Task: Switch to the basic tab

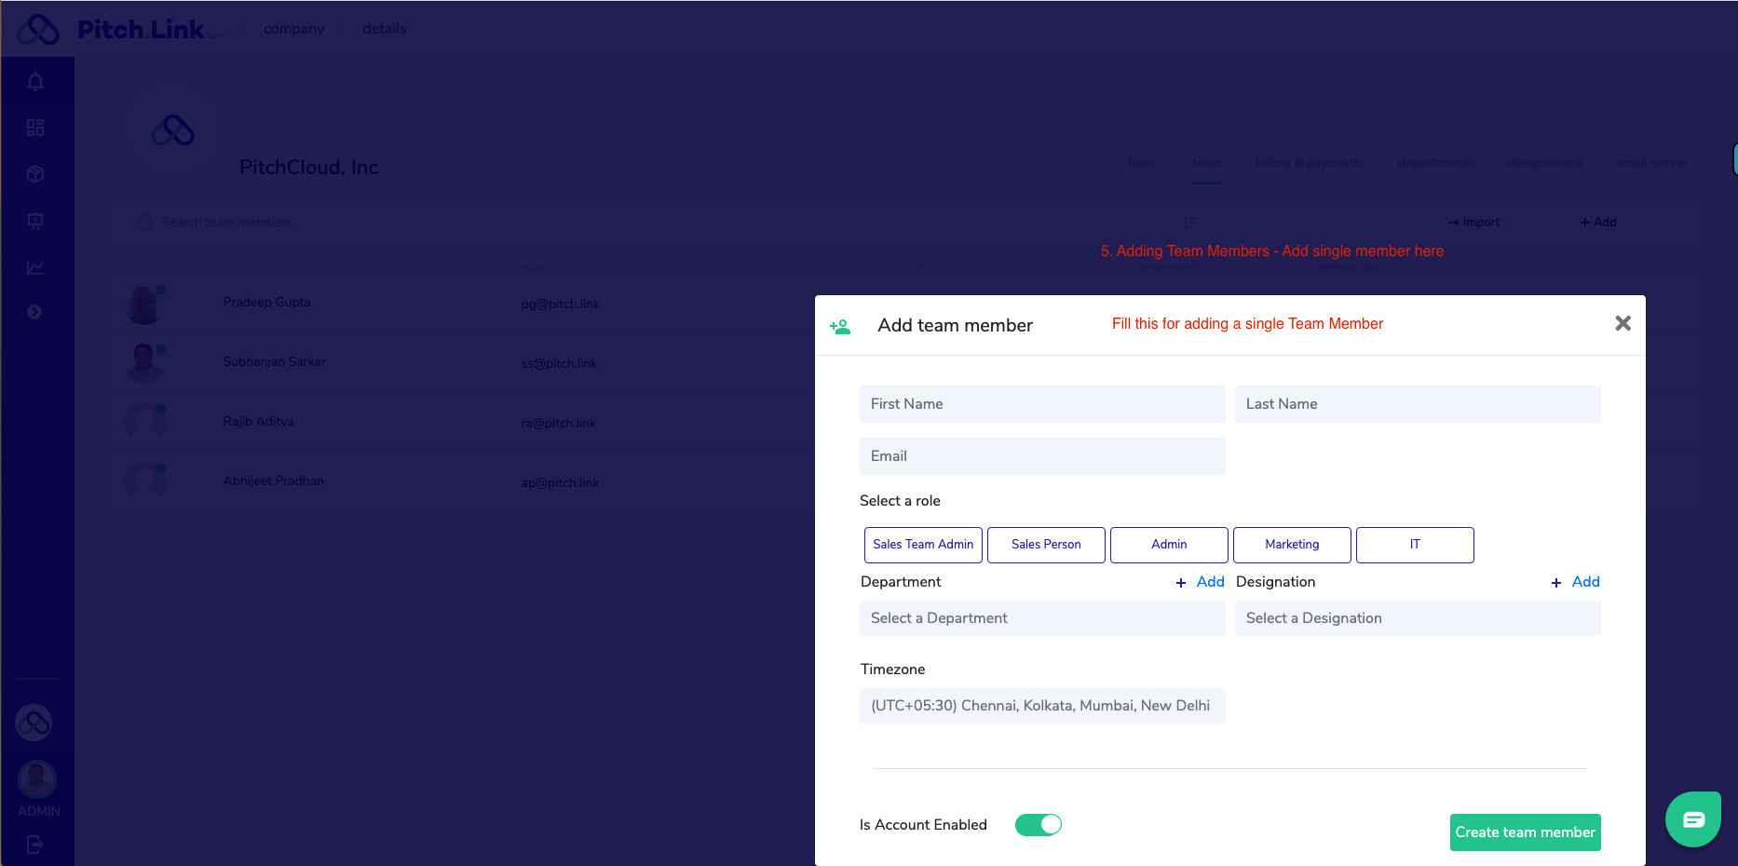Action: pyautogui.click(x=1143, y=163)
